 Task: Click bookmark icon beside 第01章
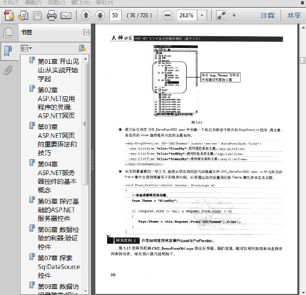pyautogui.click(x=32, y=60)
